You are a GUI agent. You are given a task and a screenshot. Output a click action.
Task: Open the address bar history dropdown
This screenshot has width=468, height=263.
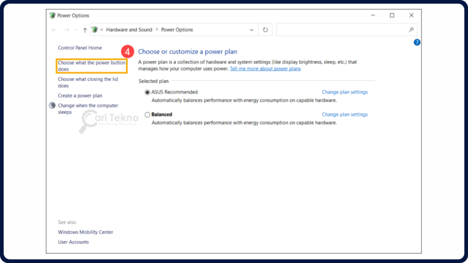point(251,29)
